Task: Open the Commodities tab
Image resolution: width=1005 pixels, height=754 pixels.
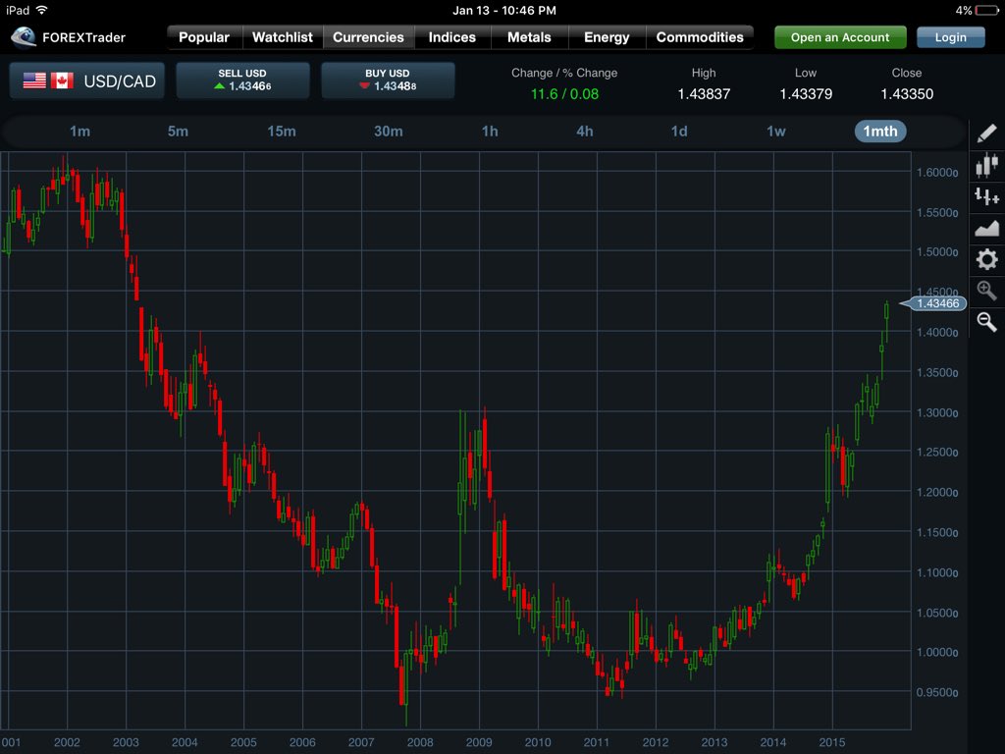Action: [x=700, y=37]
